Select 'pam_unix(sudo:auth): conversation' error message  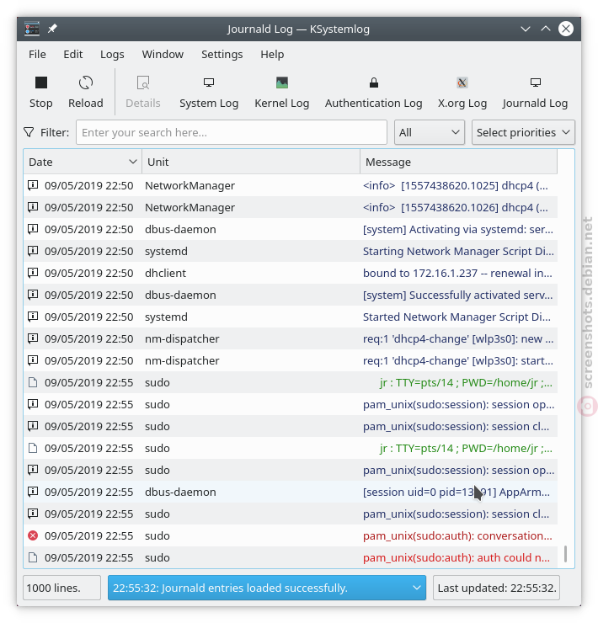[x=457, y=535]
